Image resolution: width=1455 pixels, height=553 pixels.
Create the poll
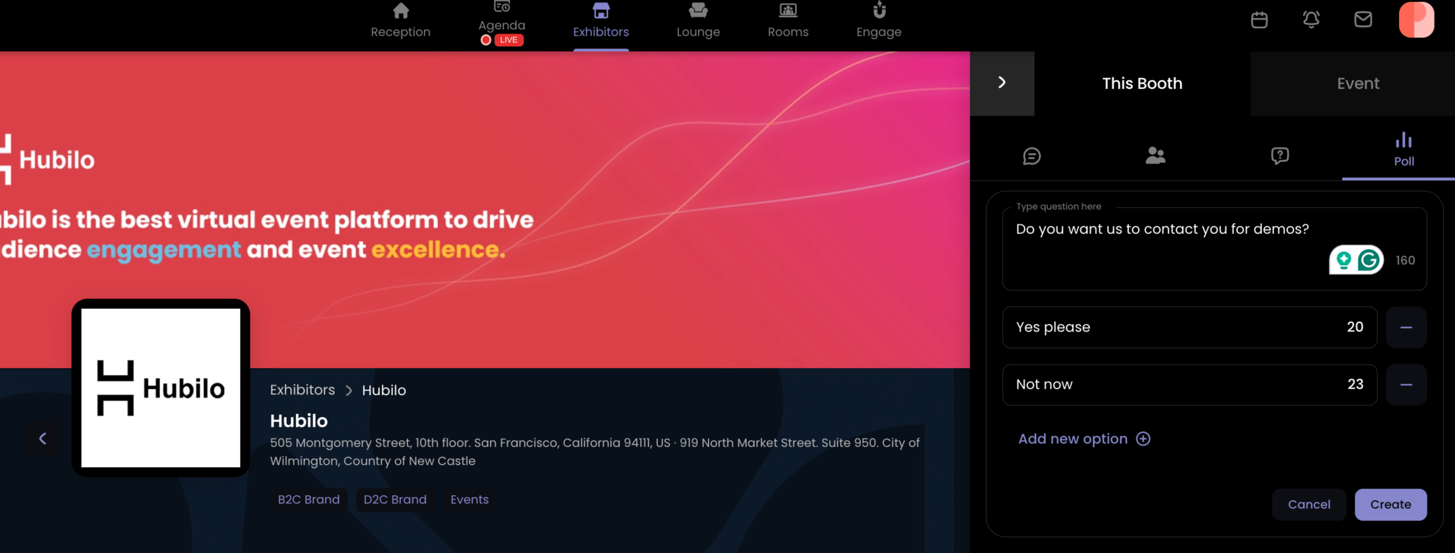1390,505
